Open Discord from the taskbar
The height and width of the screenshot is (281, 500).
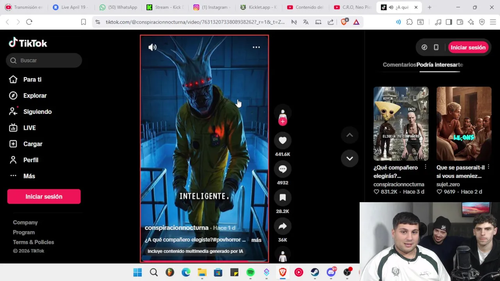331,272
